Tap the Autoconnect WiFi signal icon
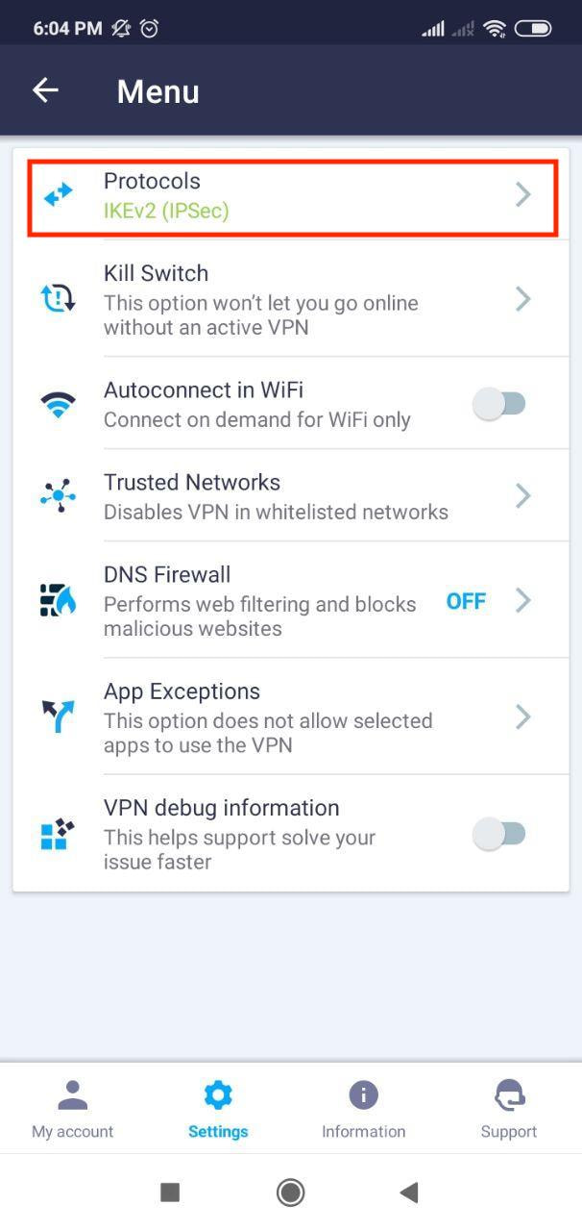The height and width of the screenshot is (1231, 582). pyautogui.click(x=59, y=403)
